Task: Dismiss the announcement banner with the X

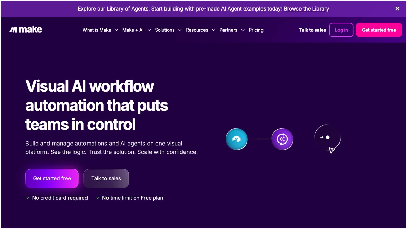Action: (397, 9)
